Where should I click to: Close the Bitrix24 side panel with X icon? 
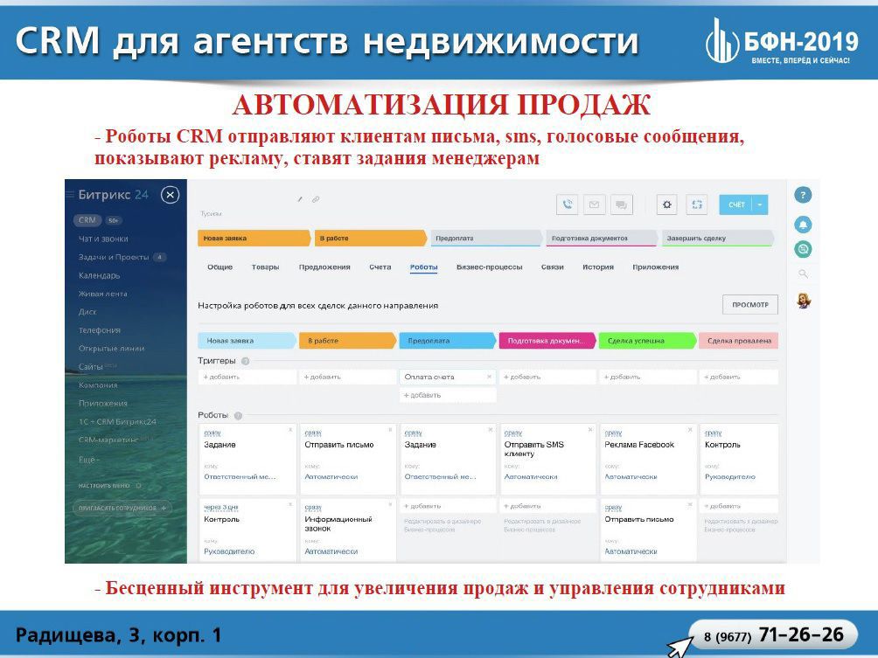170,195
